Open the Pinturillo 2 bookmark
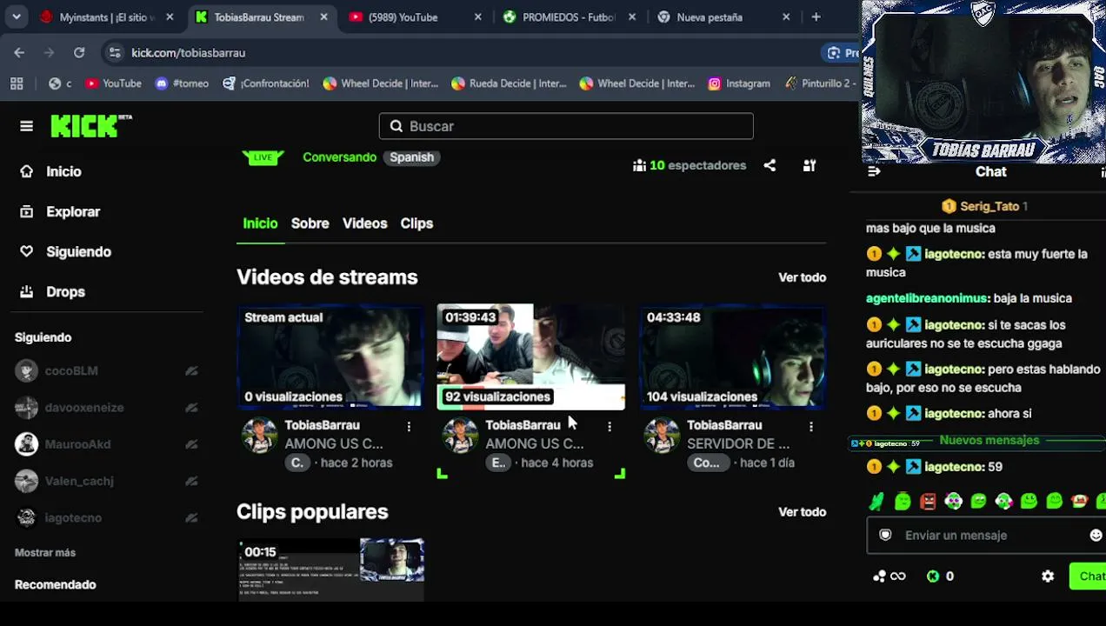Image resolution: width=1106 pixels, height=626 pixels. point(819,83)
